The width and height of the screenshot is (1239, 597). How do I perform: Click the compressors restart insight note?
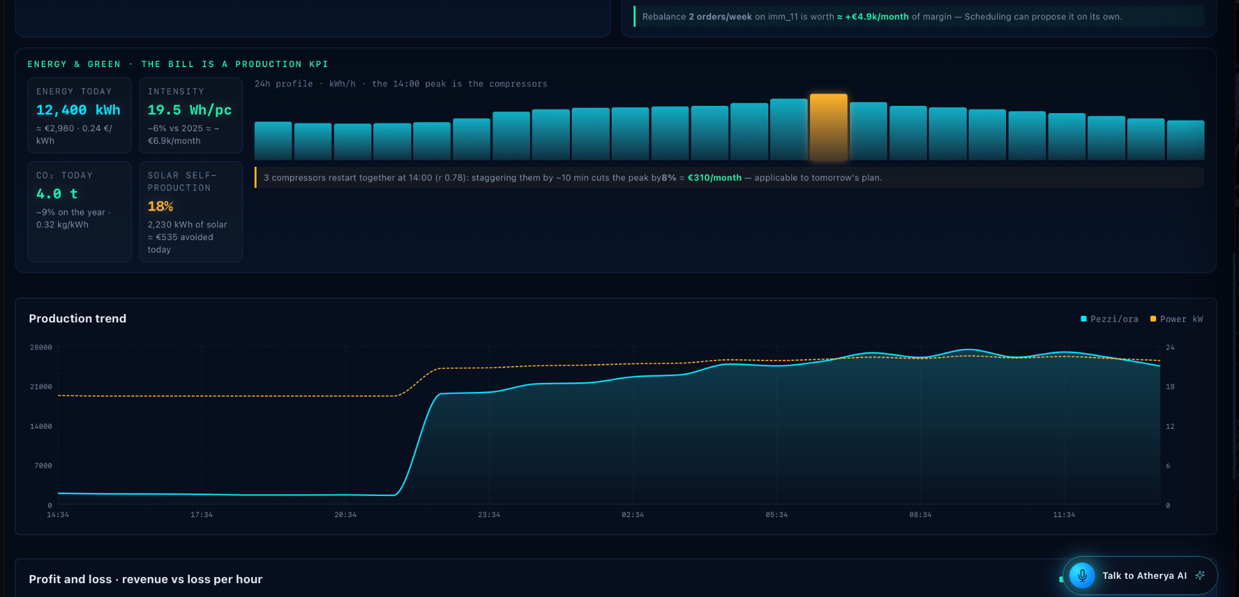coord(730,178)
